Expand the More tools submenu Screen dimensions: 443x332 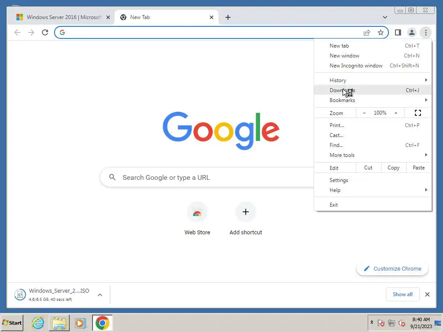pyautogui.click(x=373, y=155)
